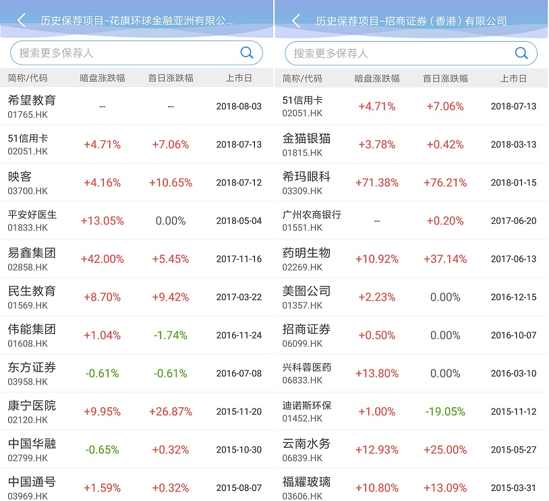
Task: Open 映客 03700.HK row
Action: 136,183
